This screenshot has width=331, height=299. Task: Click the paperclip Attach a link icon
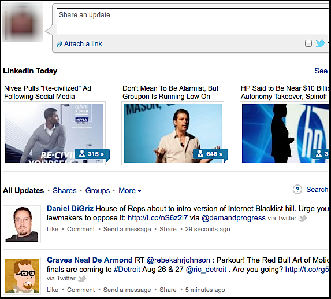tap(59, 44)
